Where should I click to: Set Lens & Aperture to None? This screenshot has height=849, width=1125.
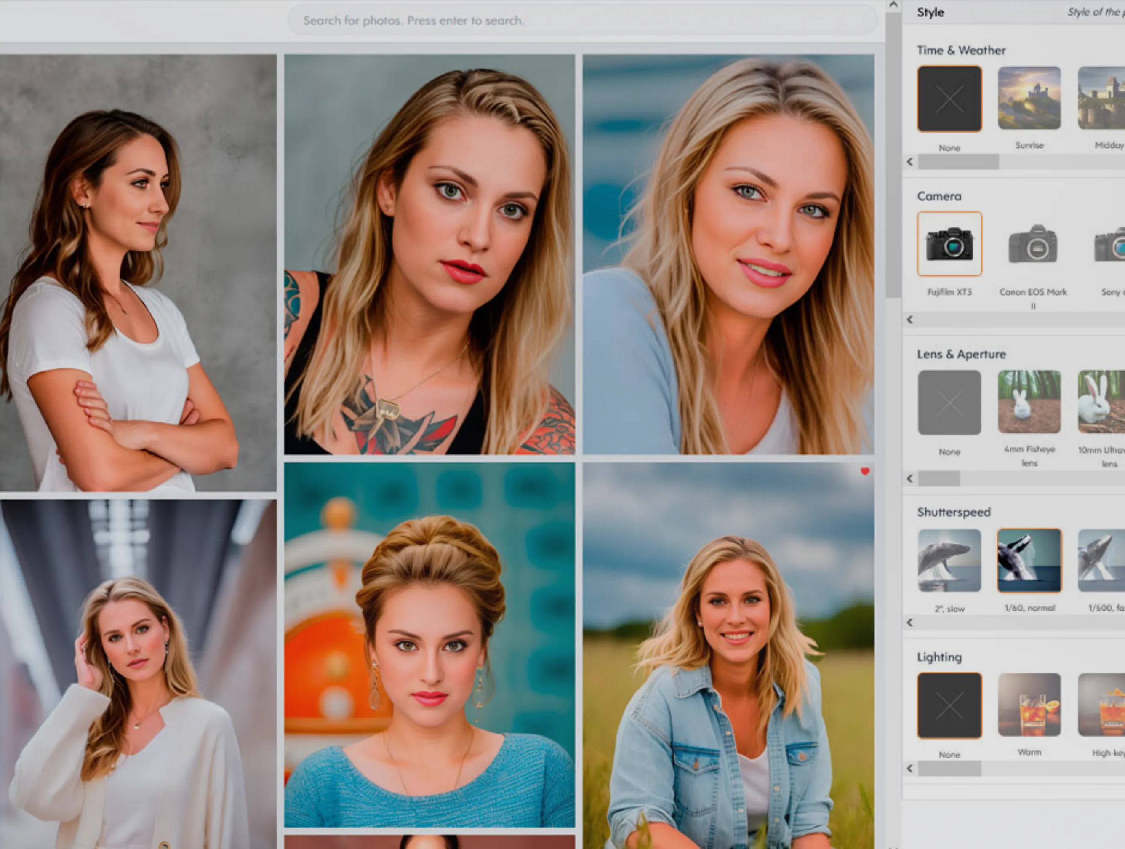(949, 402)
